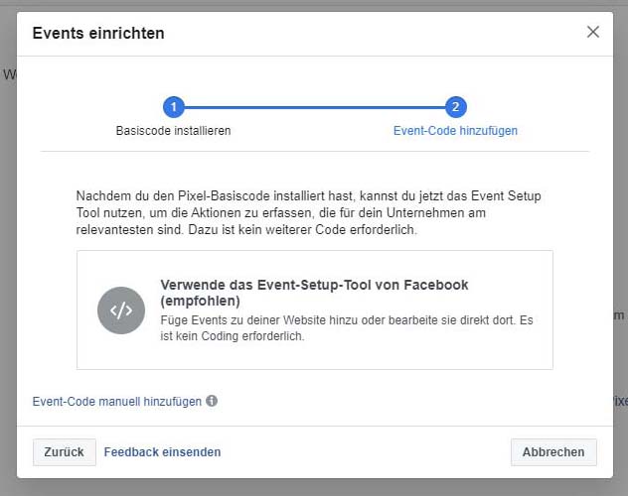Open the Feedback einsenden link
The height and width of the screenshot is (496, 628).
click(x=162, y=452)
